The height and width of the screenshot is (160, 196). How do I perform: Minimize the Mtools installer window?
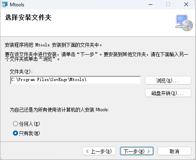151,5
